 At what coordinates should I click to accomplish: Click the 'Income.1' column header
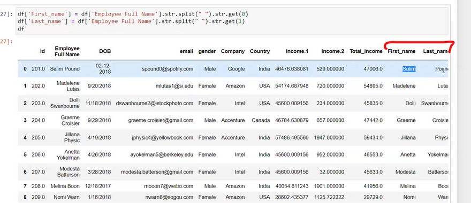click(x=297, y=51)
